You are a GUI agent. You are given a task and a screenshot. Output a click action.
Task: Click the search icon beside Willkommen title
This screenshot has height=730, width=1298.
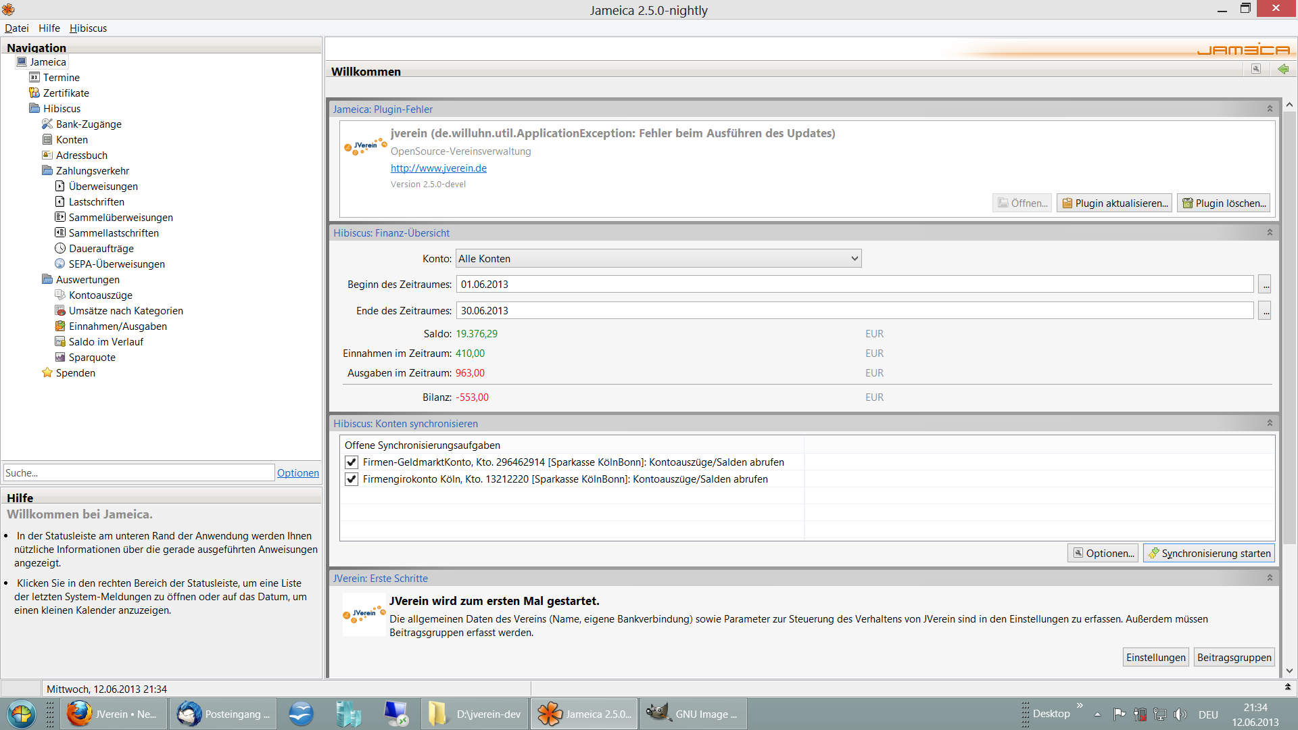pyautogui.click(x=1256, y=69)
